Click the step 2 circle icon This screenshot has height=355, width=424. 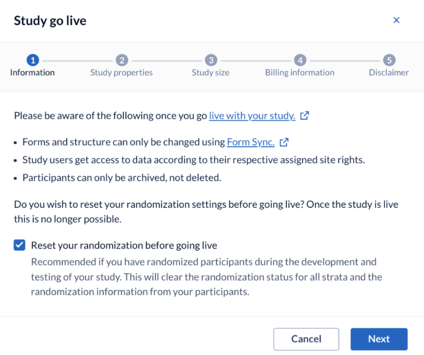pyautogui.click(x=122, y=60)
